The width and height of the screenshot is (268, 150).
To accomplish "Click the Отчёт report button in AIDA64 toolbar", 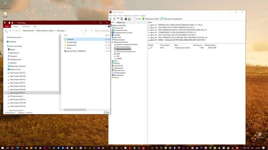I will tap(137, 19).
